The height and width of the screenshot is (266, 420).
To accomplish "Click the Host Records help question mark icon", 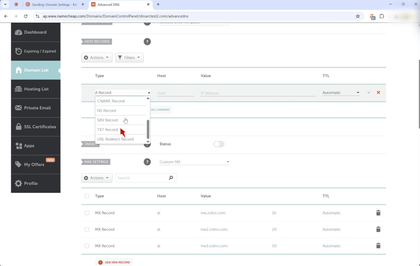I will tap(147, 42).
